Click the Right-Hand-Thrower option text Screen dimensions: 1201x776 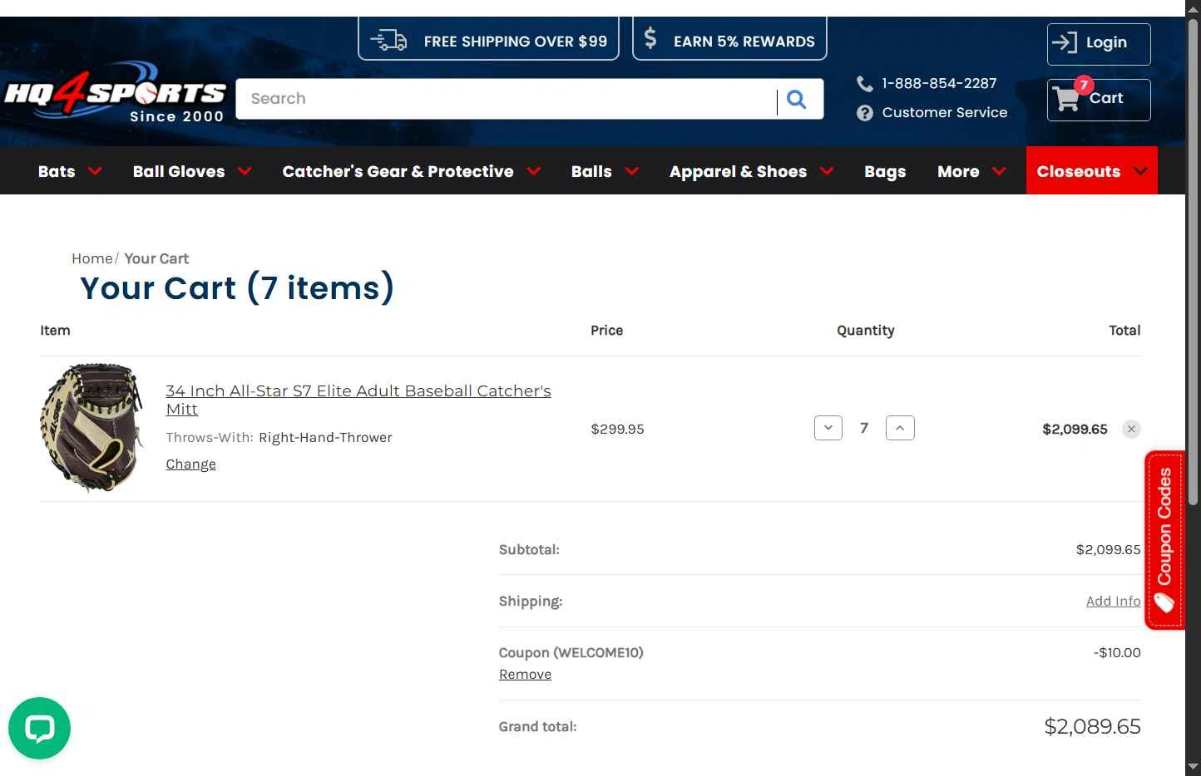[x=325, y=438]
